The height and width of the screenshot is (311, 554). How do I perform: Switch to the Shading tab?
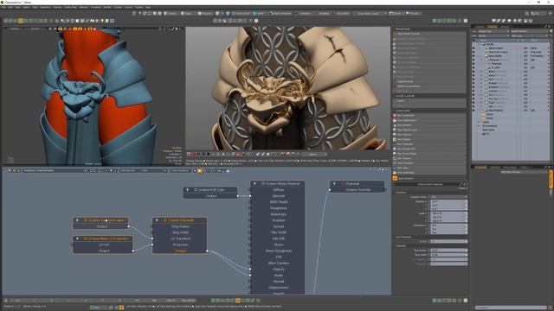493,27
